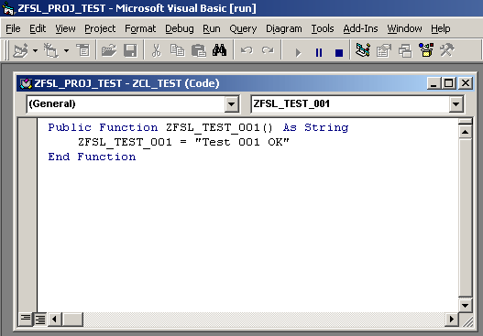Open the Add Project dropdown arrow
Screen dimensions: 483x336
tap(36, 50)
